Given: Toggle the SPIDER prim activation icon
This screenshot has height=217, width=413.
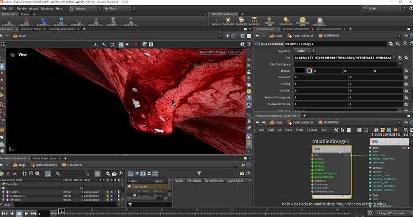Looking at the screenshot, I should coord(108,200).
